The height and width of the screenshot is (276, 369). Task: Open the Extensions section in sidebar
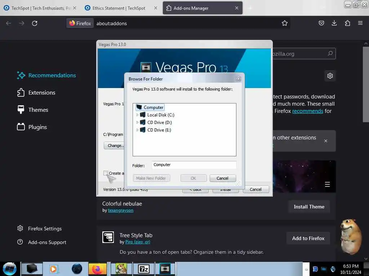pyautogui.click(x=36, y=92)
